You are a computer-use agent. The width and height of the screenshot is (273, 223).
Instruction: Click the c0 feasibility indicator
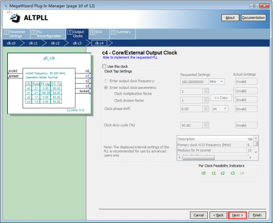point(204,173)
